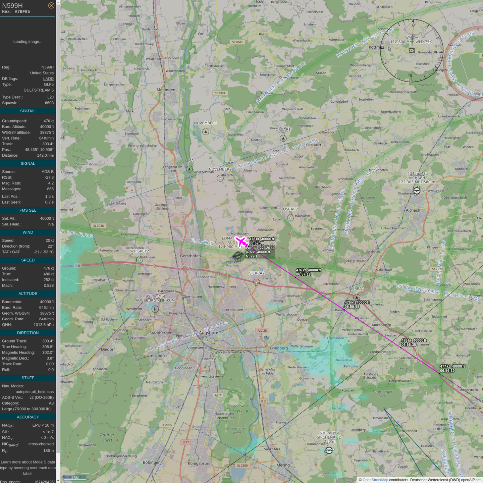Open the OpenStreetMap attribution link
The image size is (483, 483).
(375, 480)
